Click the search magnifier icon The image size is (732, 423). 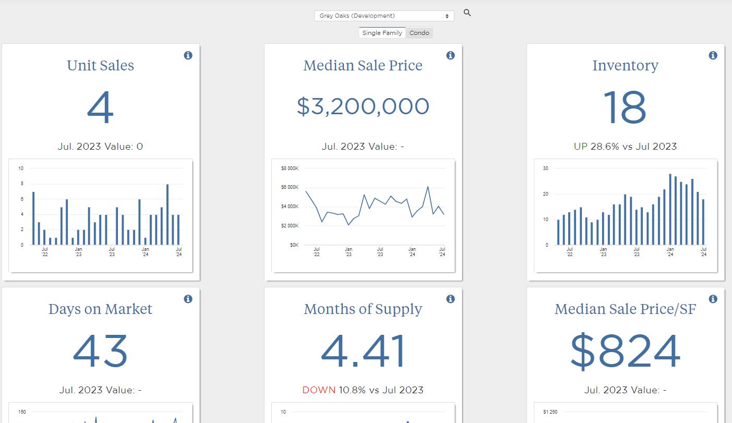[x=467, y=13]
